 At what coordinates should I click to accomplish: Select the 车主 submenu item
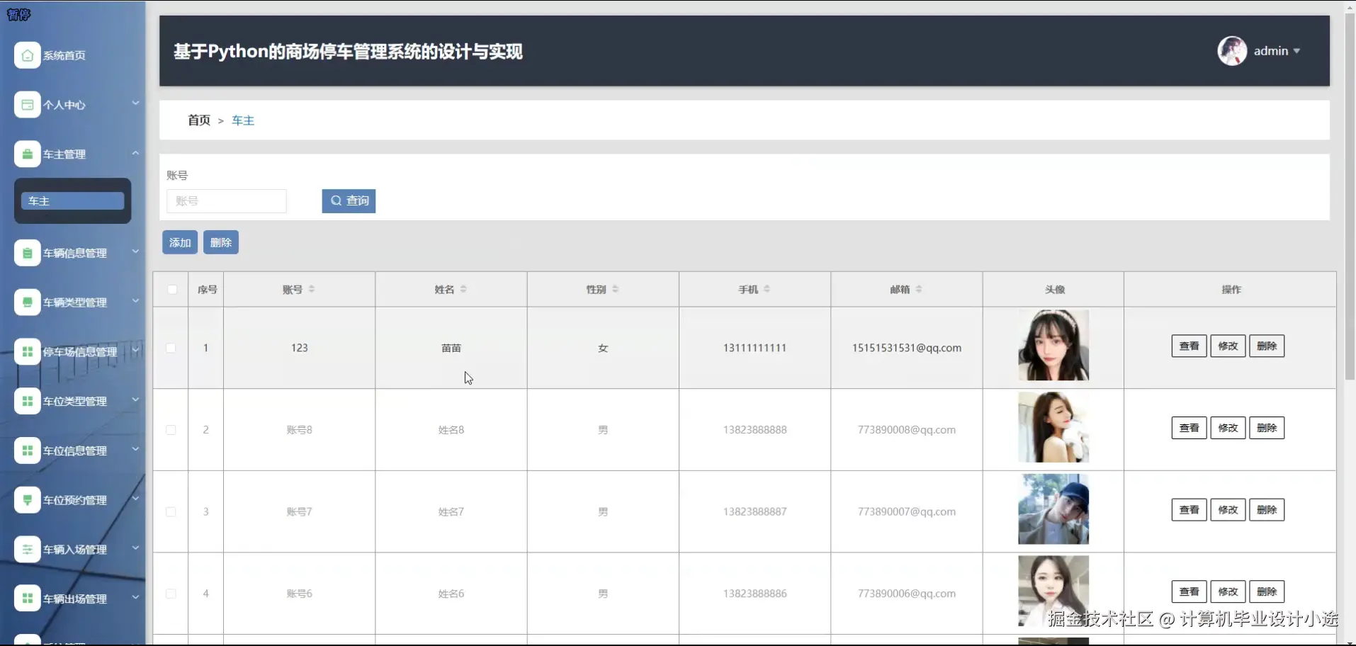pyautogui.click(x=72, y=201)
